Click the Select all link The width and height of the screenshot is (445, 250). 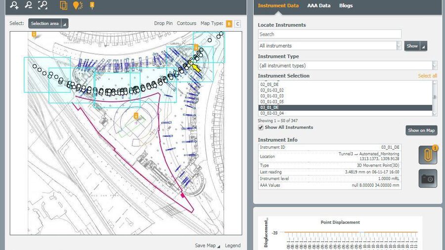coord(427,76)
